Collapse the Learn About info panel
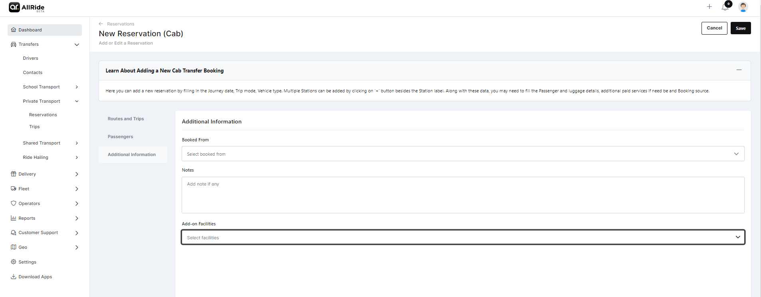The height and width of the screenshot is (297, 761). point(739,70)
